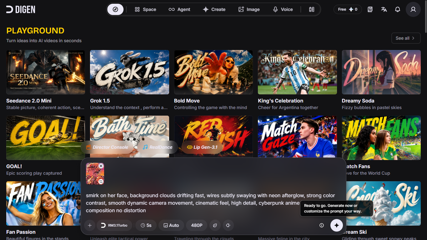Click 'Fizzy bubbles in pastel skies' caption
This screenshot has height=240, width=427.
coord(372,107)
